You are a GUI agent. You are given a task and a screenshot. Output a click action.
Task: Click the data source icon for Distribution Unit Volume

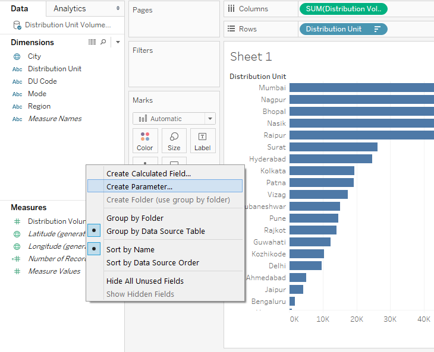click(x=17, y=25)
